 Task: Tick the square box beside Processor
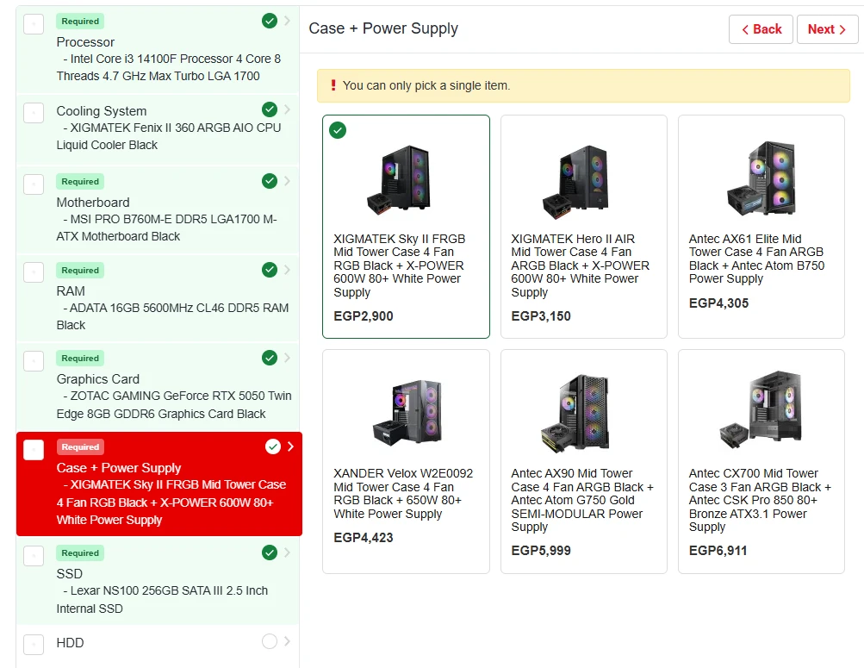[x=34, y=24]
